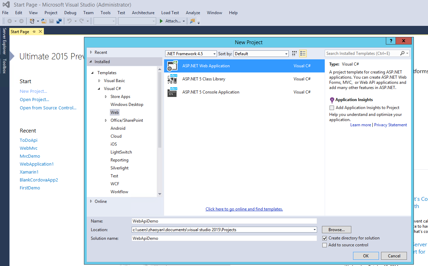Open the Attach button dropdown arrow
Screen dimensions: 428x266
(x=184, y=21)
